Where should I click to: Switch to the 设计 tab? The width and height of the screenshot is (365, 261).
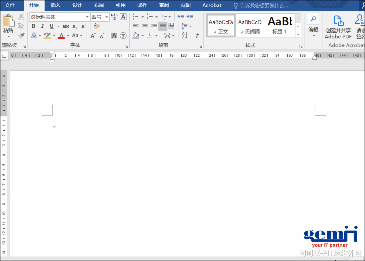point(77,5)
